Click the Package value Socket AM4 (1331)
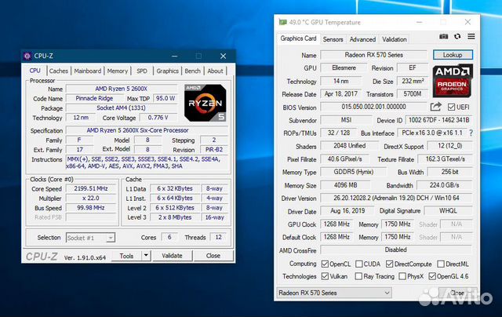 [122, 108]
